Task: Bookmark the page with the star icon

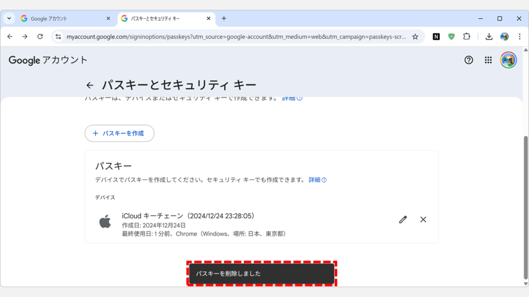Action: point(416,37)
